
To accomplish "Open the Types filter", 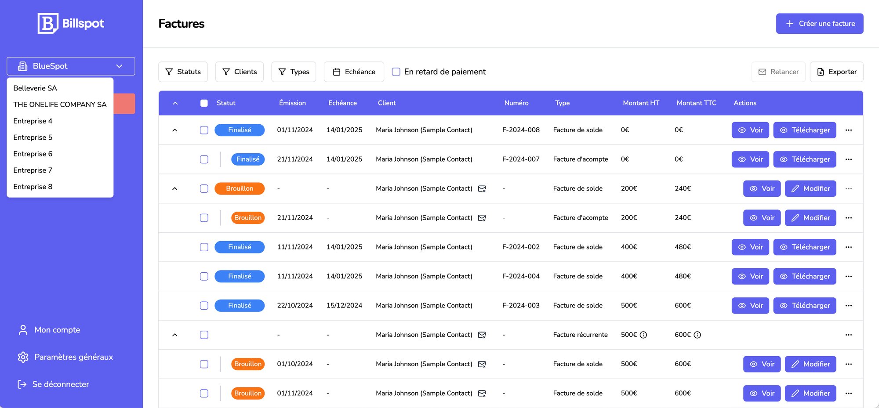I will (x=294, y=72).
